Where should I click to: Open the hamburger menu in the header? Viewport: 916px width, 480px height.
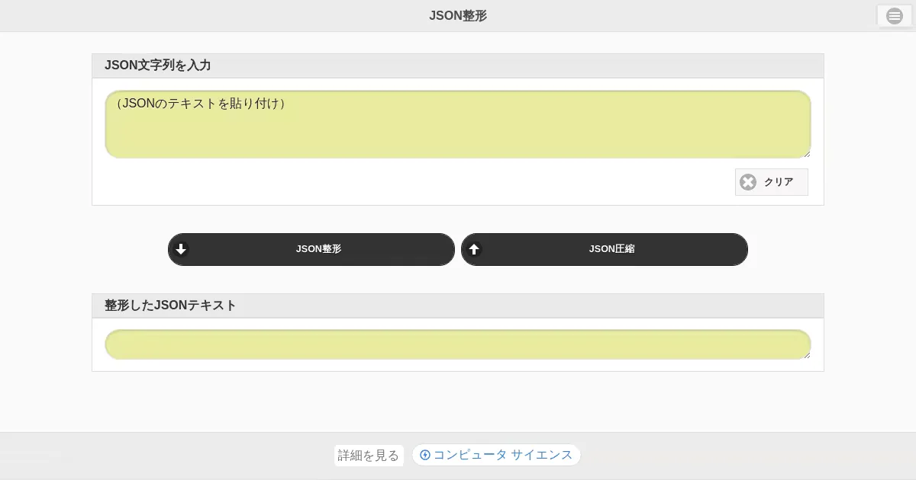(x=894, y=16)
